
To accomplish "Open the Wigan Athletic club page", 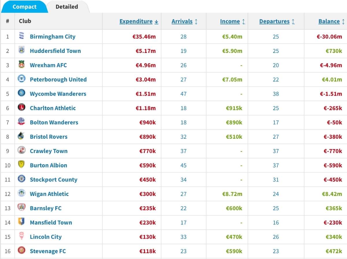I will pyautogui.click(x=49, y=194).
